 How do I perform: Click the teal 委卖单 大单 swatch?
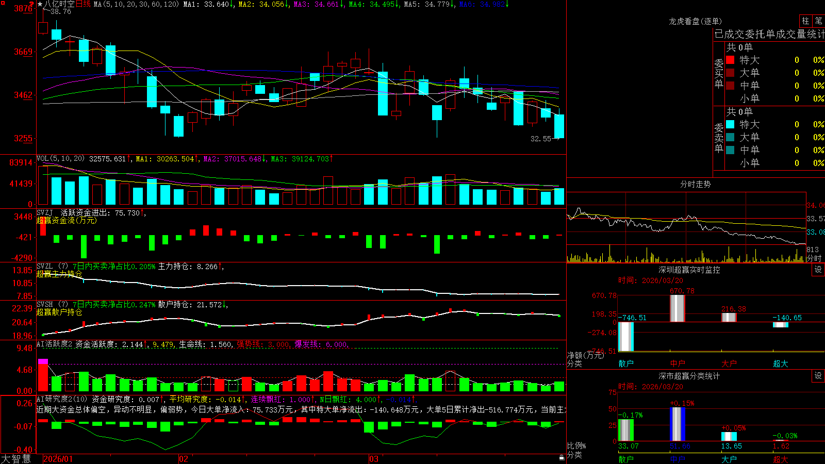tap(730, 137)
